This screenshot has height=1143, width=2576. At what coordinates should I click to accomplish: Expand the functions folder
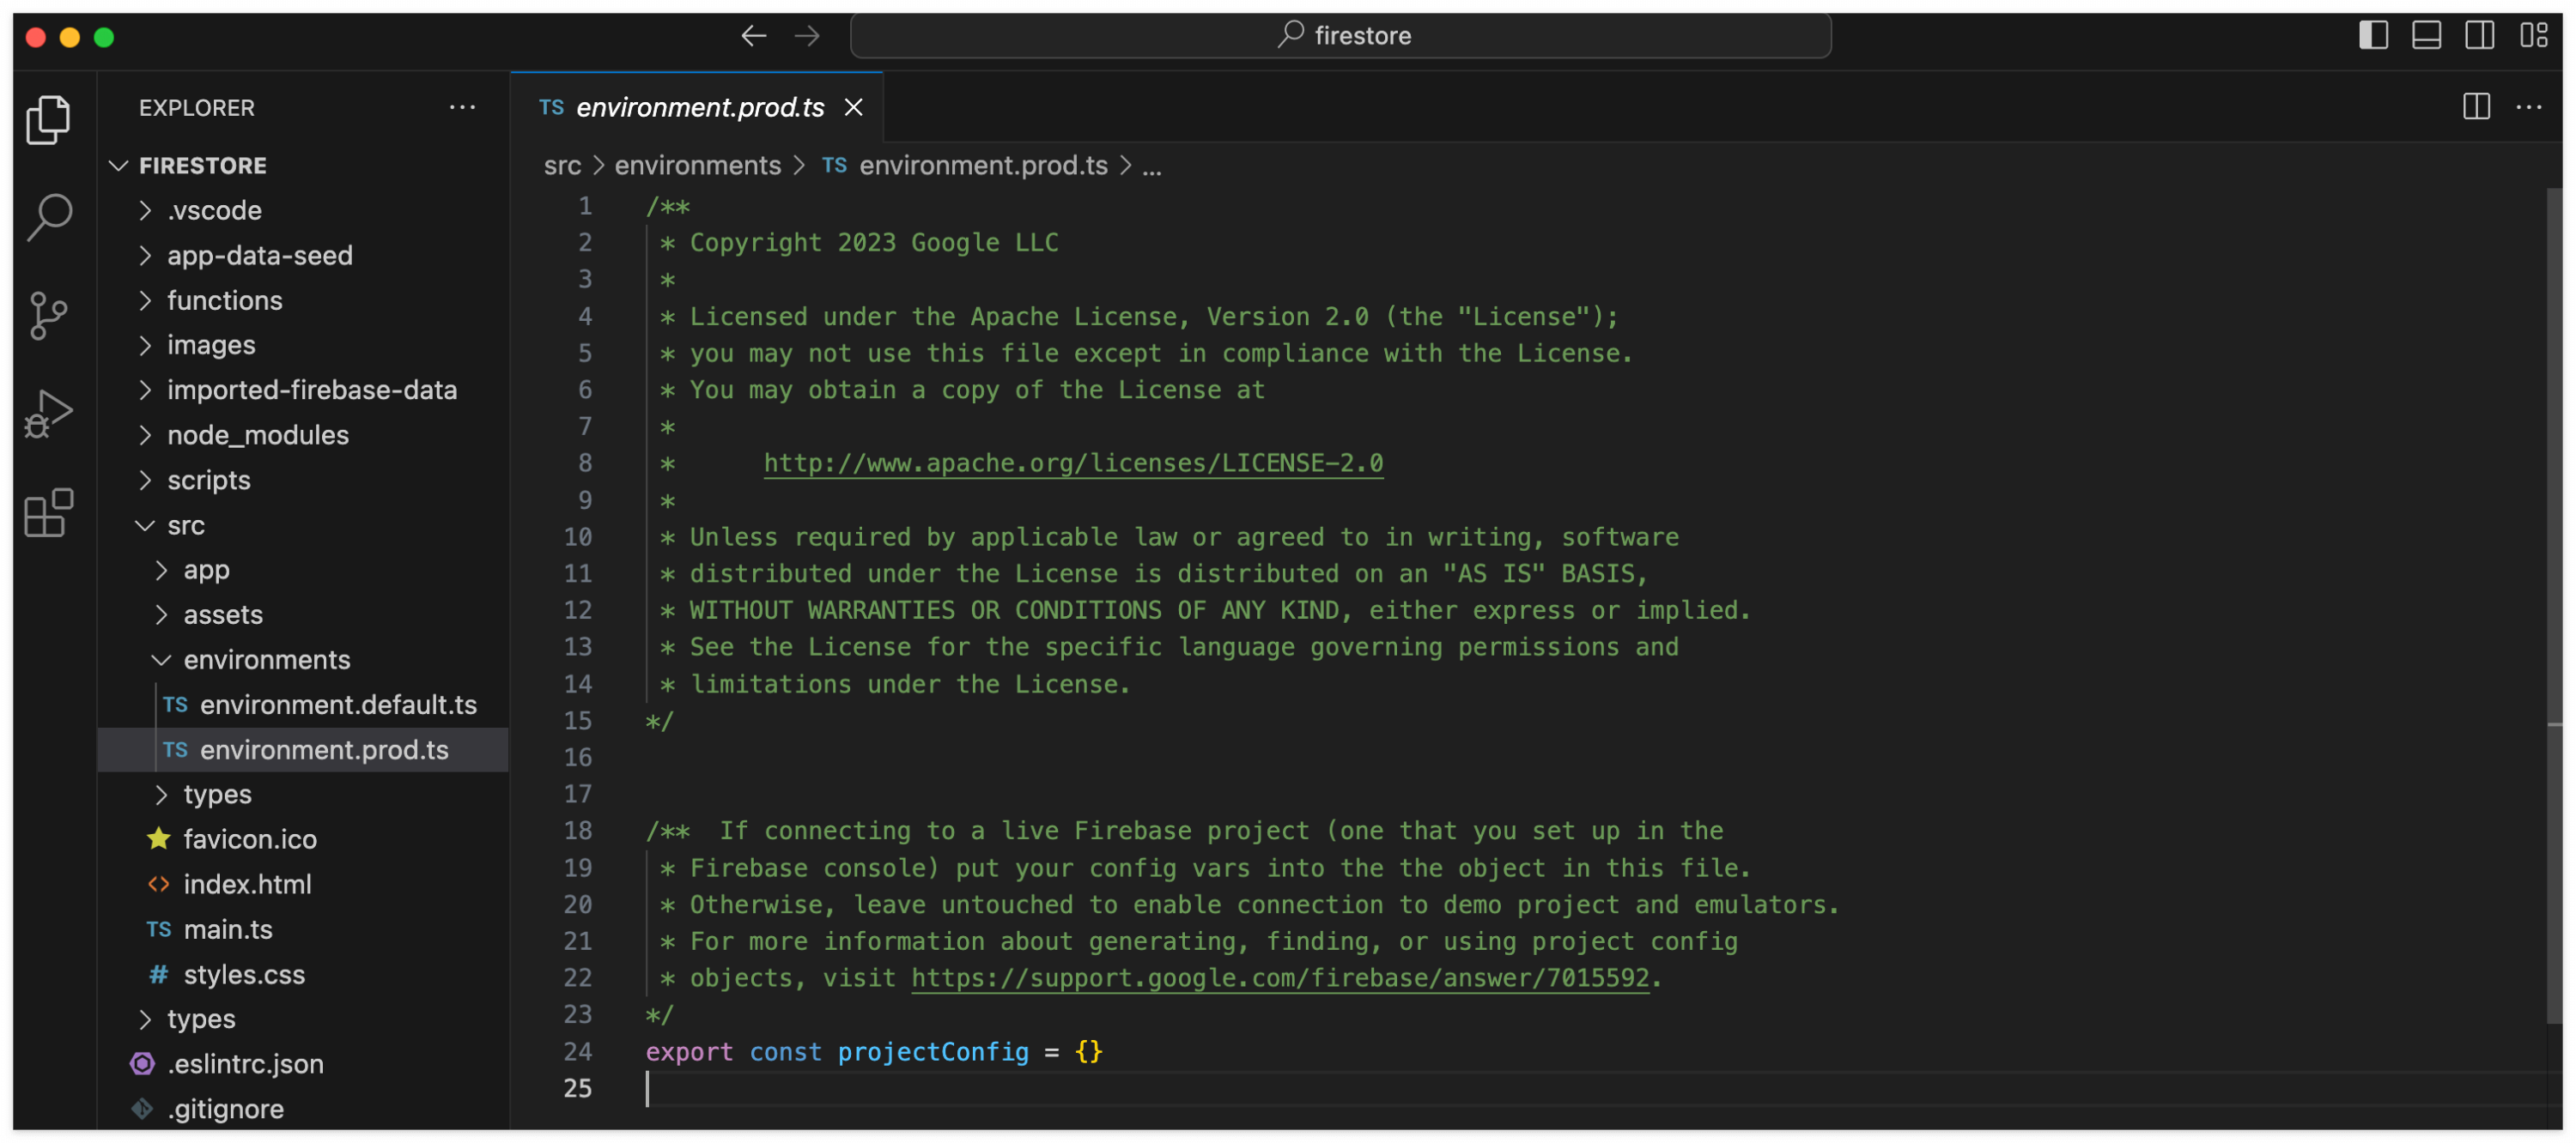(x=224, y=299)
